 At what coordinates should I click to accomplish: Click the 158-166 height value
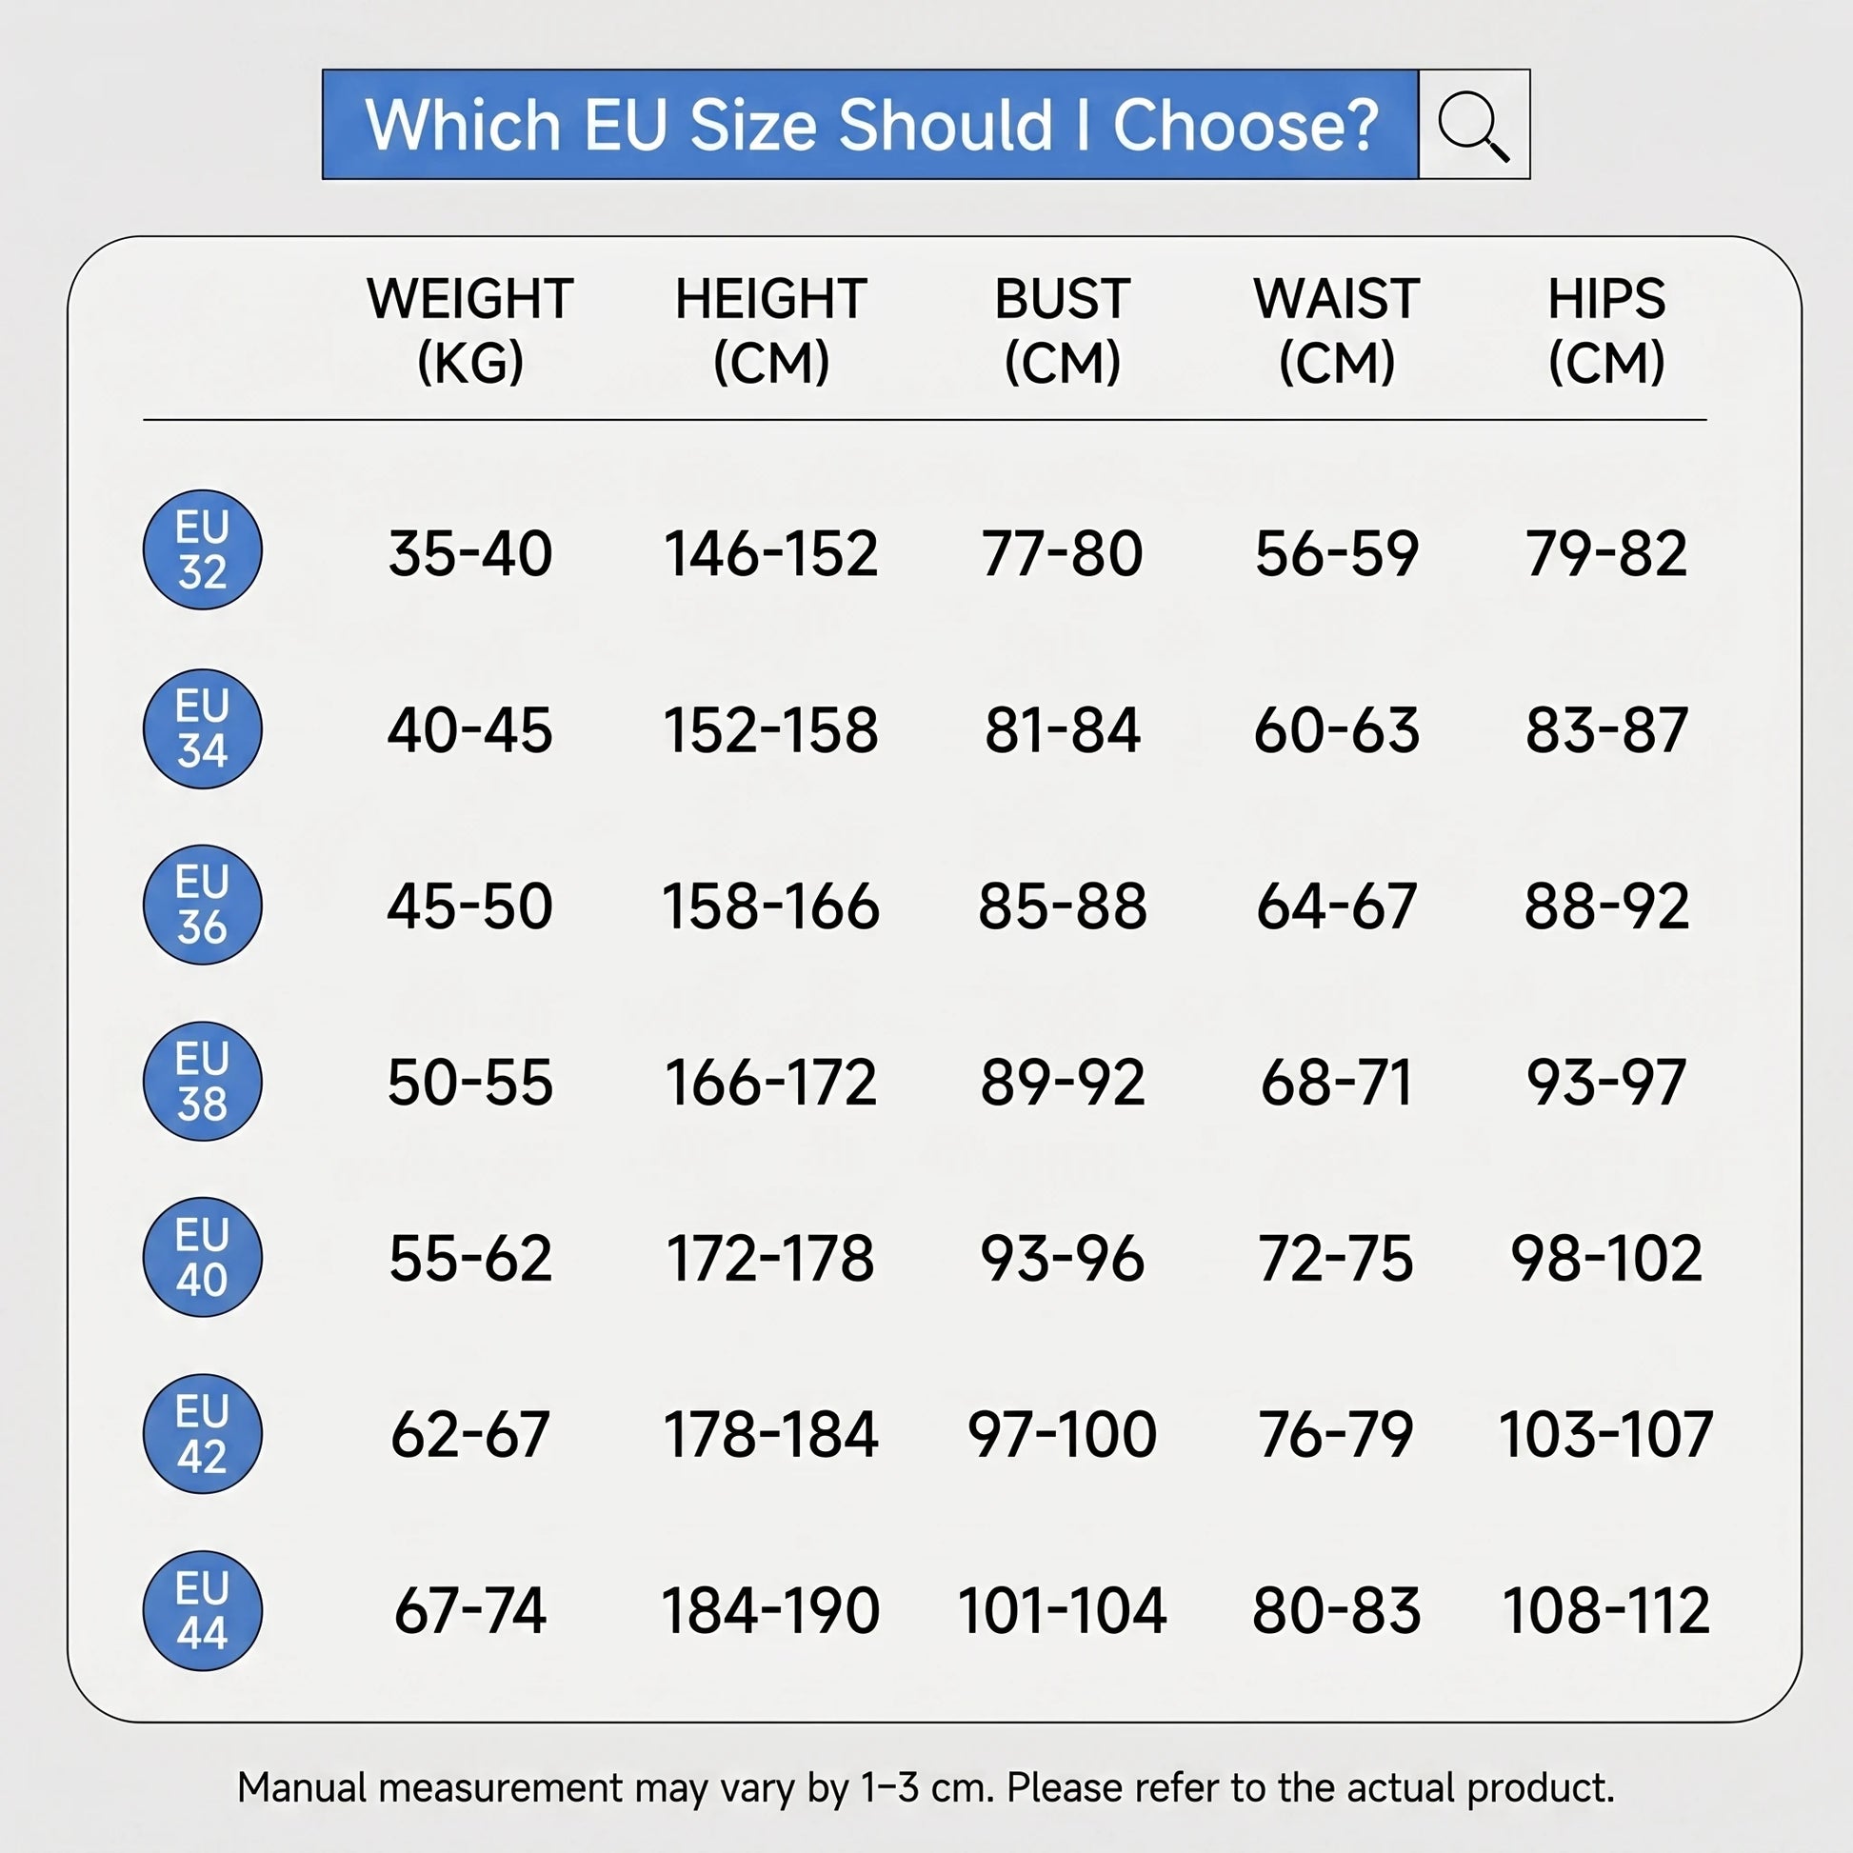(771, 906)
